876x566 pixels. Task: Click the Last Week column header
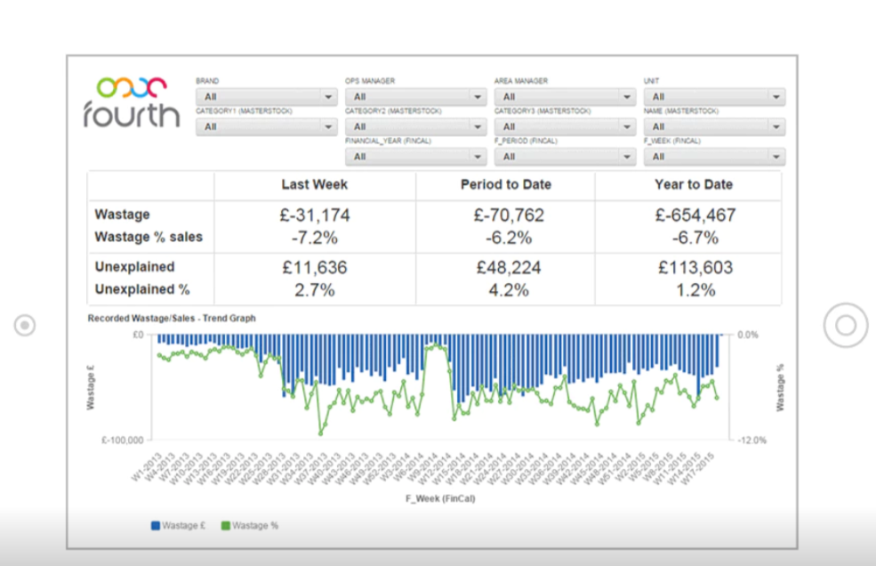314,185
